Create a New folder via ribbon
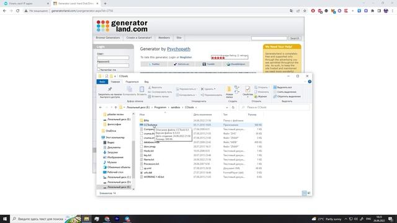Viewport: 397px width, 223px height. [229, 92]
